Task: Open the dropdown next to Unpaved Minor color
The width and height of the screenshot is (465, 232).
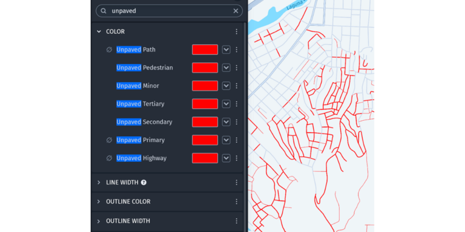Action: point(226,86)
